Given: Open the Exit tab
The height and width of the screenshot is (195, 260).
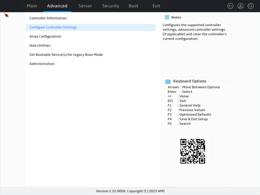Looking at the screenshot, I should click(156, 6).
